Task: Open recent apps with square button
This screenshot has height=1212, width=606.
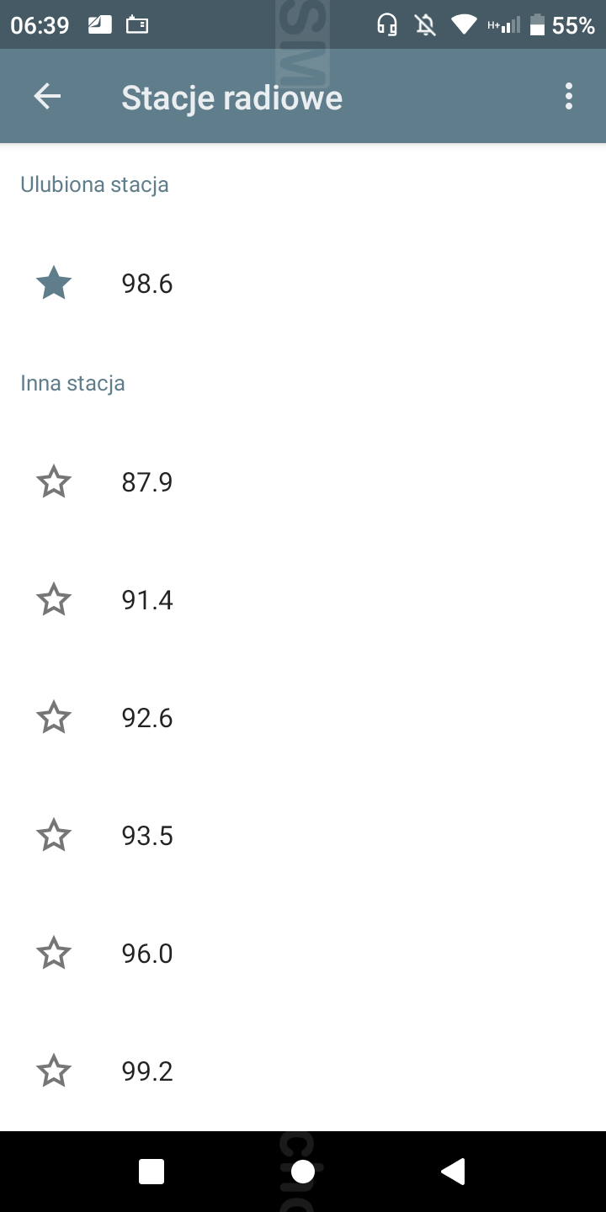Action: pos(151,1172)
